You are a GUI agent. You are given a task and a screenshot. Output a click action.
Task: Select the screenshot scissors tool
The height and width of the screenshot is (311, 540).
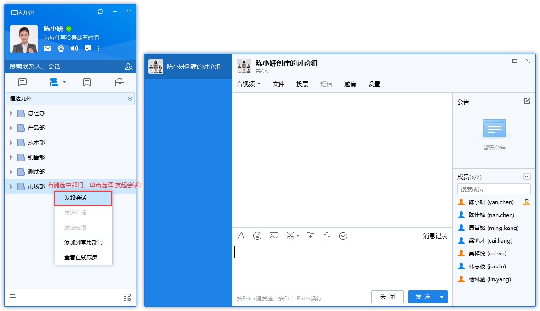click(x=290, y=236)
